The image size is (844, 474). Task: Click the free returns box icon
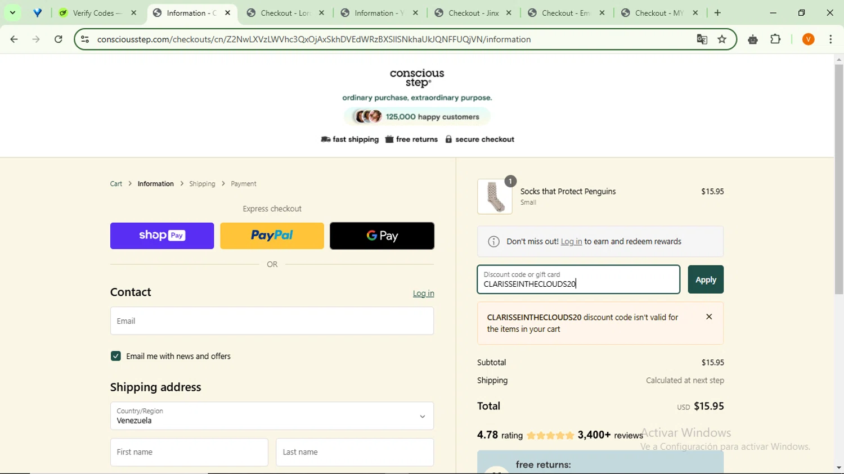click(389, 139)
